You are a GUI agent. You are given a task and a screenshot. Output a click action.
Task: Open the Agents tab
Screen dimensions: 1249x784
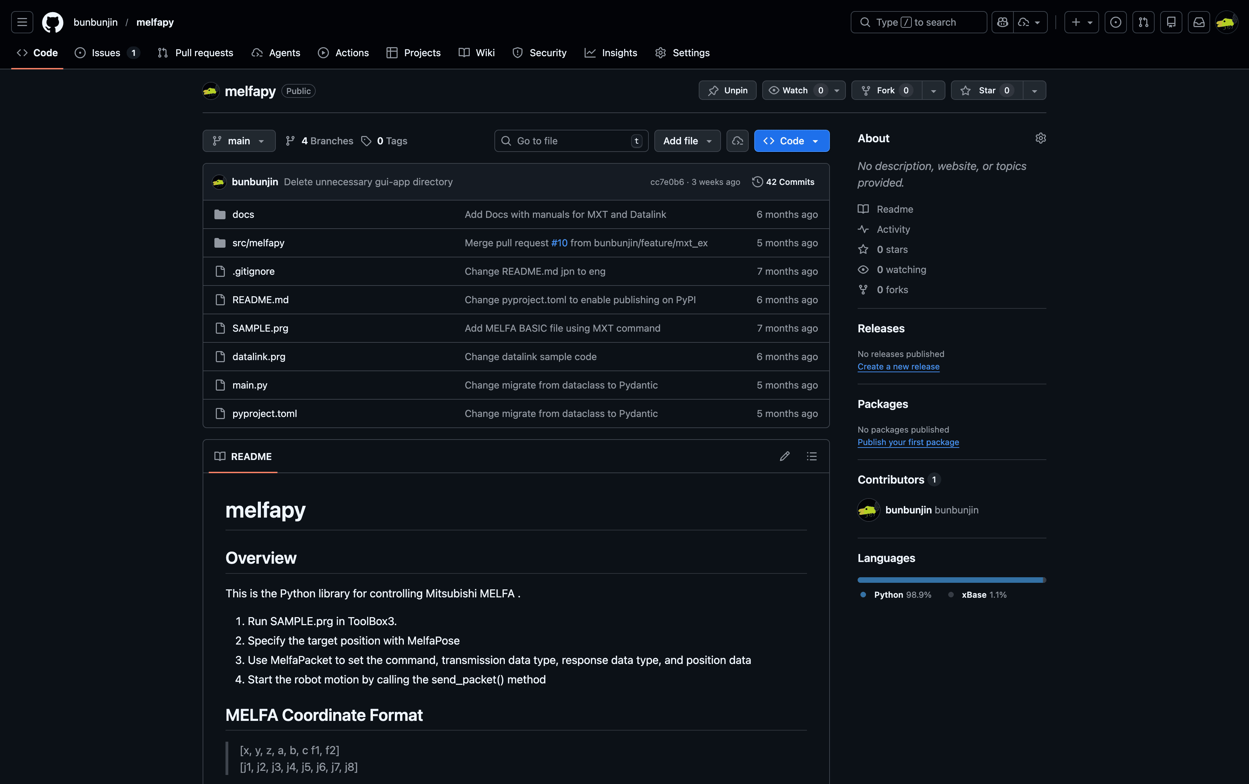tap(276, 53)
